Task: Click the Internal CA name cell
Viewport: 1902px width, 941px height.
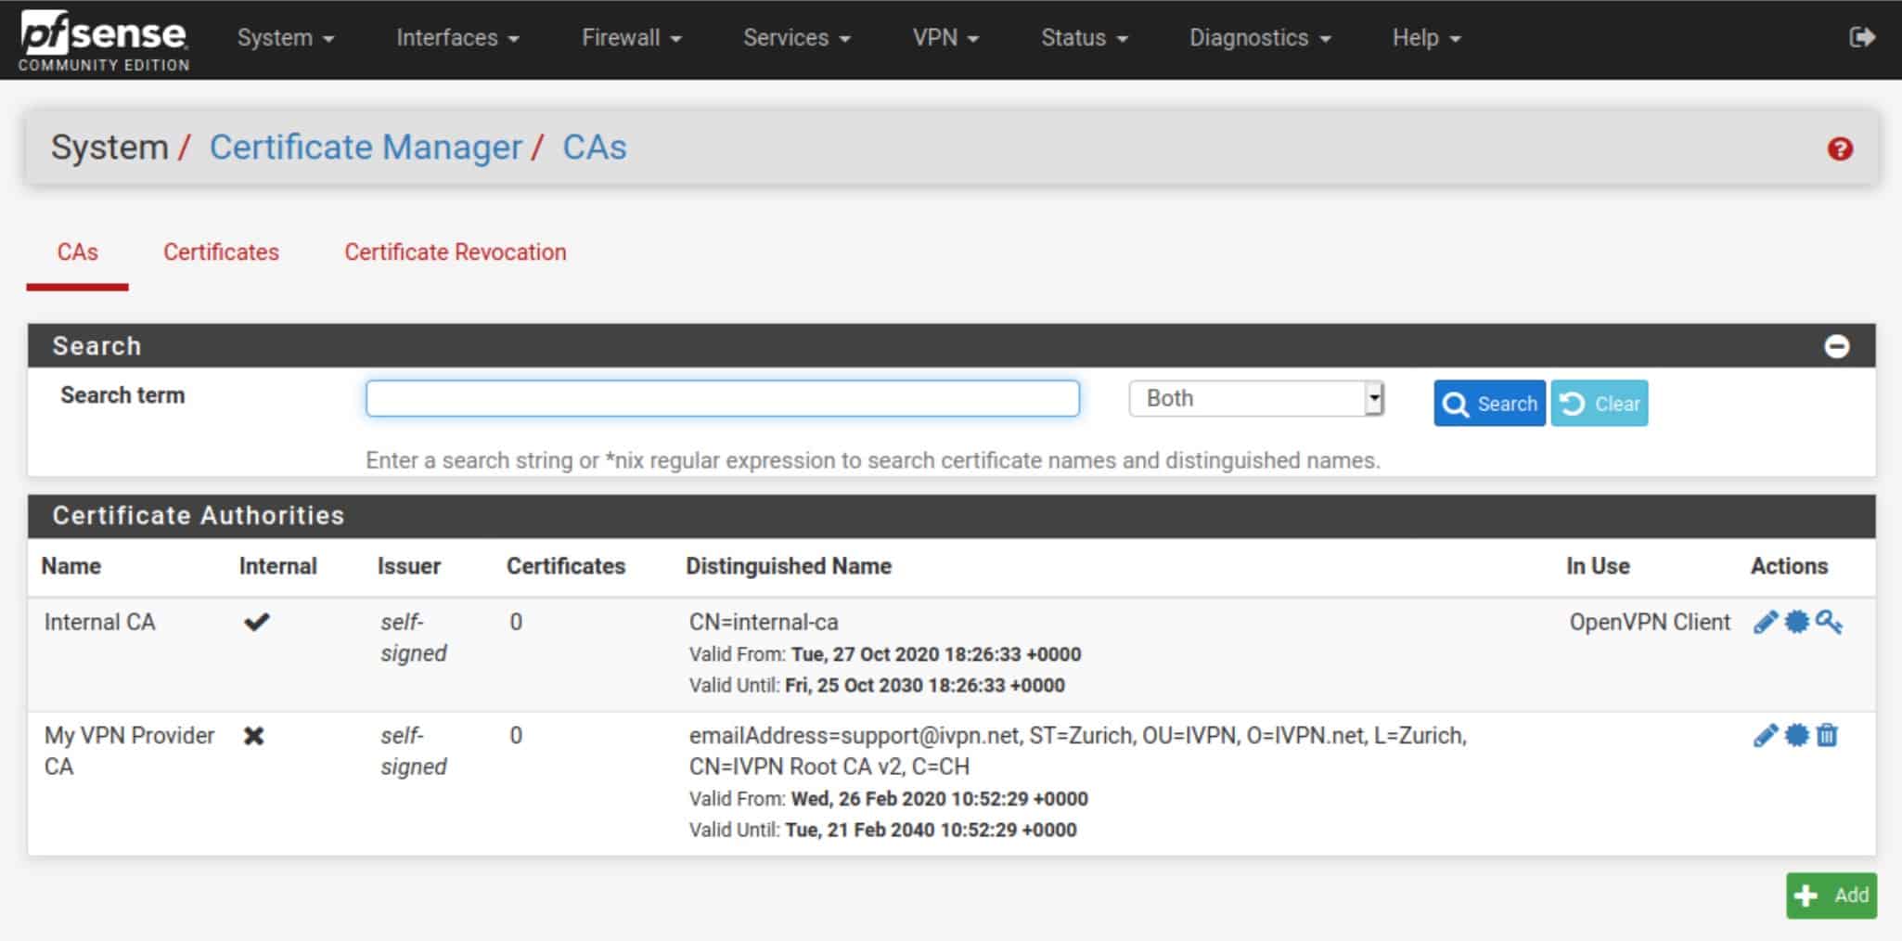Action: coord(99,622)
